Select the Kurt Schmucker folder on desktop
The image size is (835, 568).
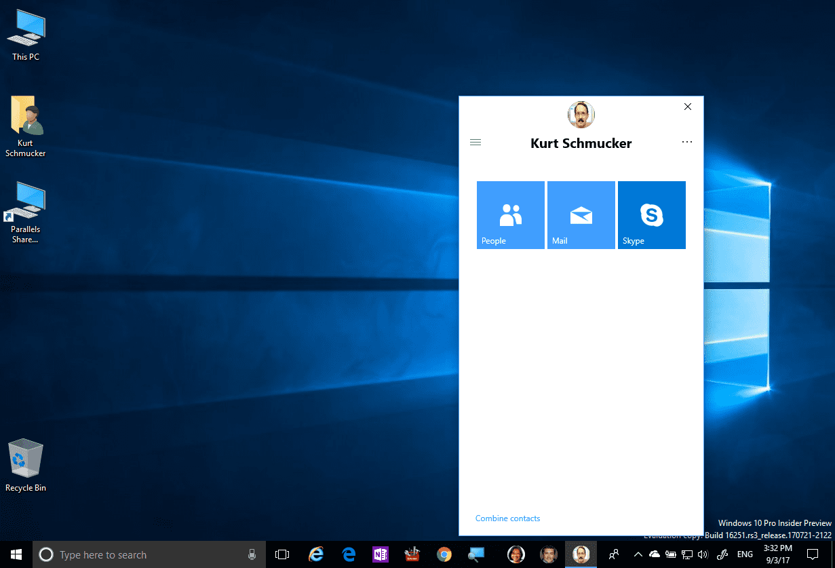26,127
